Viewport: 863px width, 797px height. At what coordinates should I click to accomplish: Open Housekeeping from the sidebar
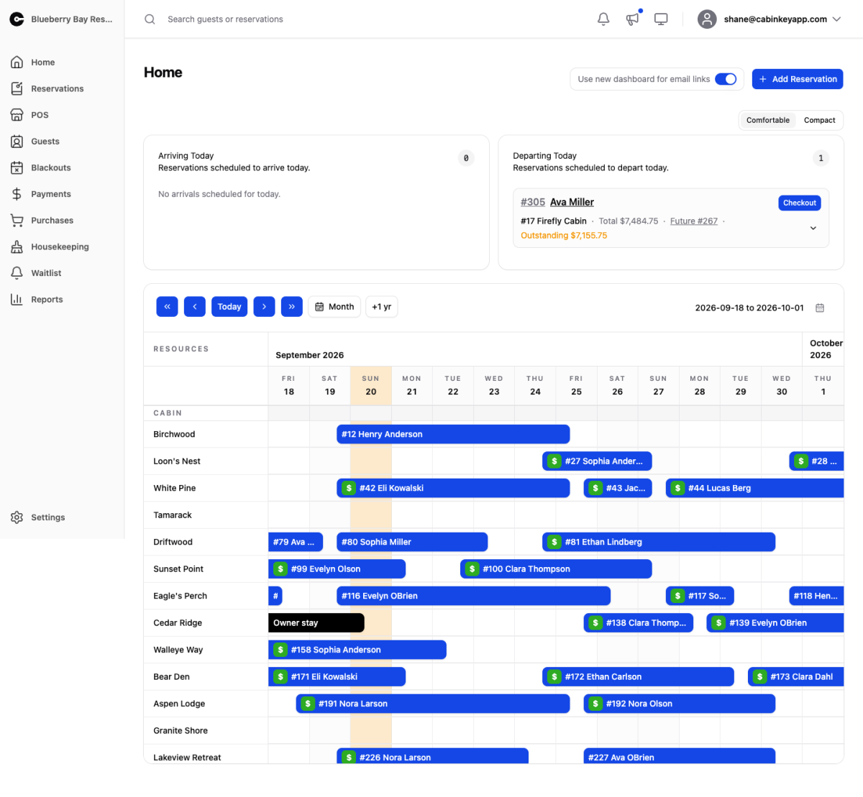tap(60, 247)
